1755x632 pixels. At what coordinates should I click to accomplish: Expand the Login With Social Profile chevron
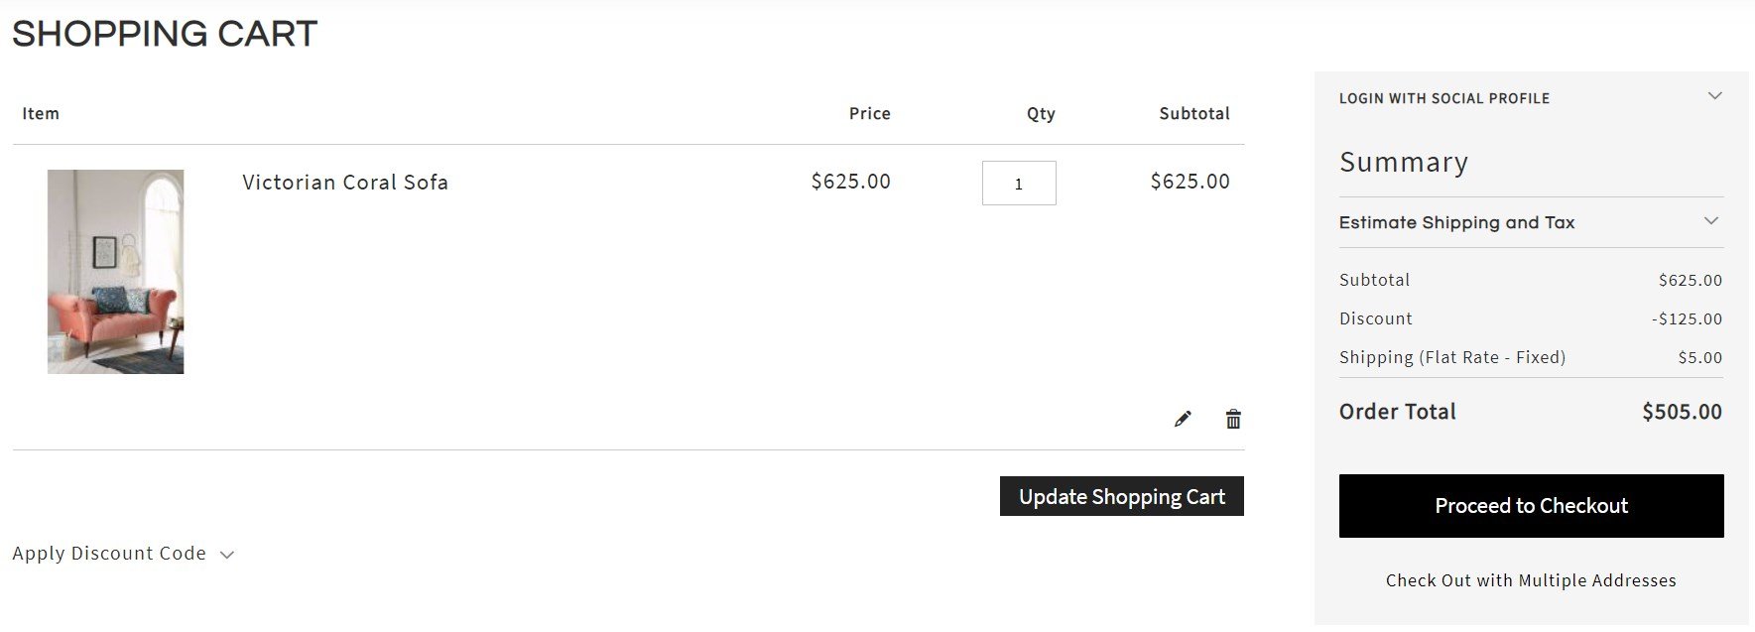[1714, 96]
